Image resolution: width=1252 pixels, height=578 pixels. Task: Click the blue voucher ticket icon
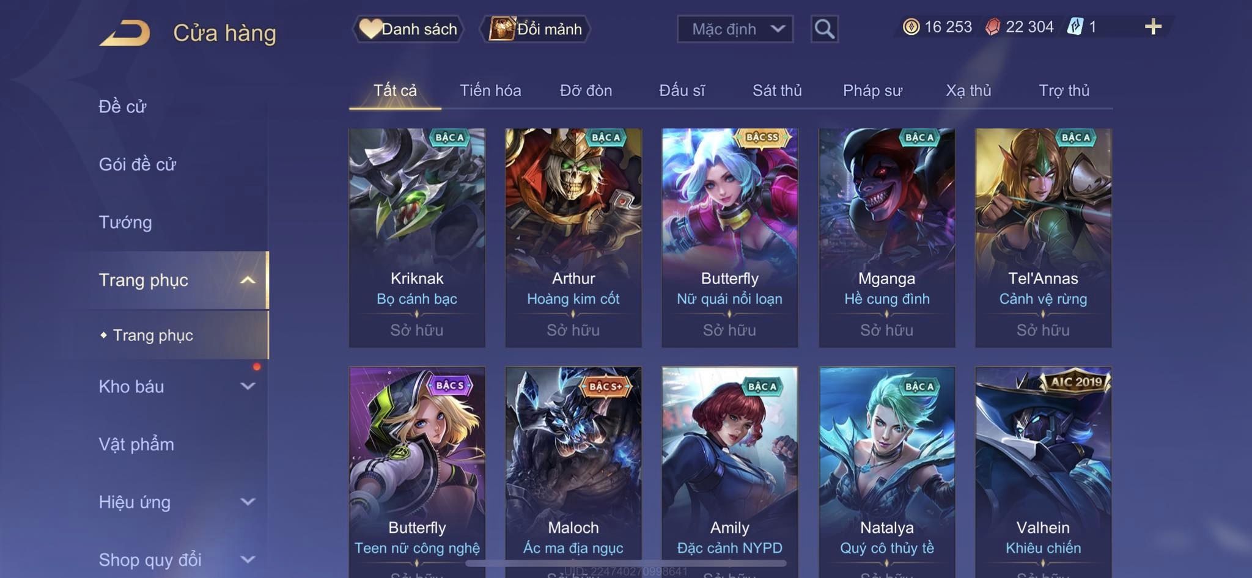(x=1075, y=27)
